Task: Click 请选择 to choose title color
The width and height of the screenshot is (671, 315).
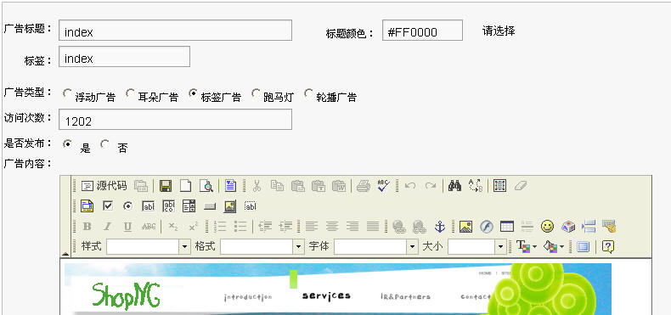Action: 499,31
